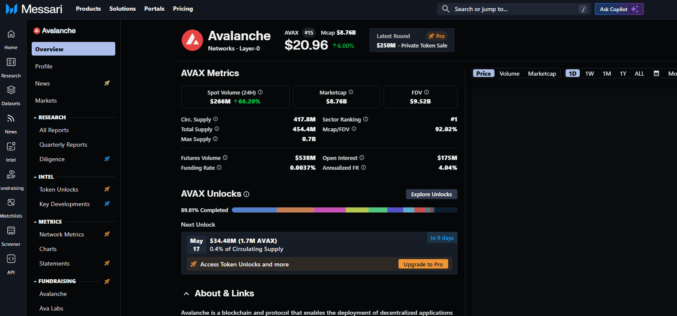The width and height of the screenshot is (677, 316).
Task: Click blue segment of unlocks progress bar
Action: pyautogui.click(x=254, y=210)
